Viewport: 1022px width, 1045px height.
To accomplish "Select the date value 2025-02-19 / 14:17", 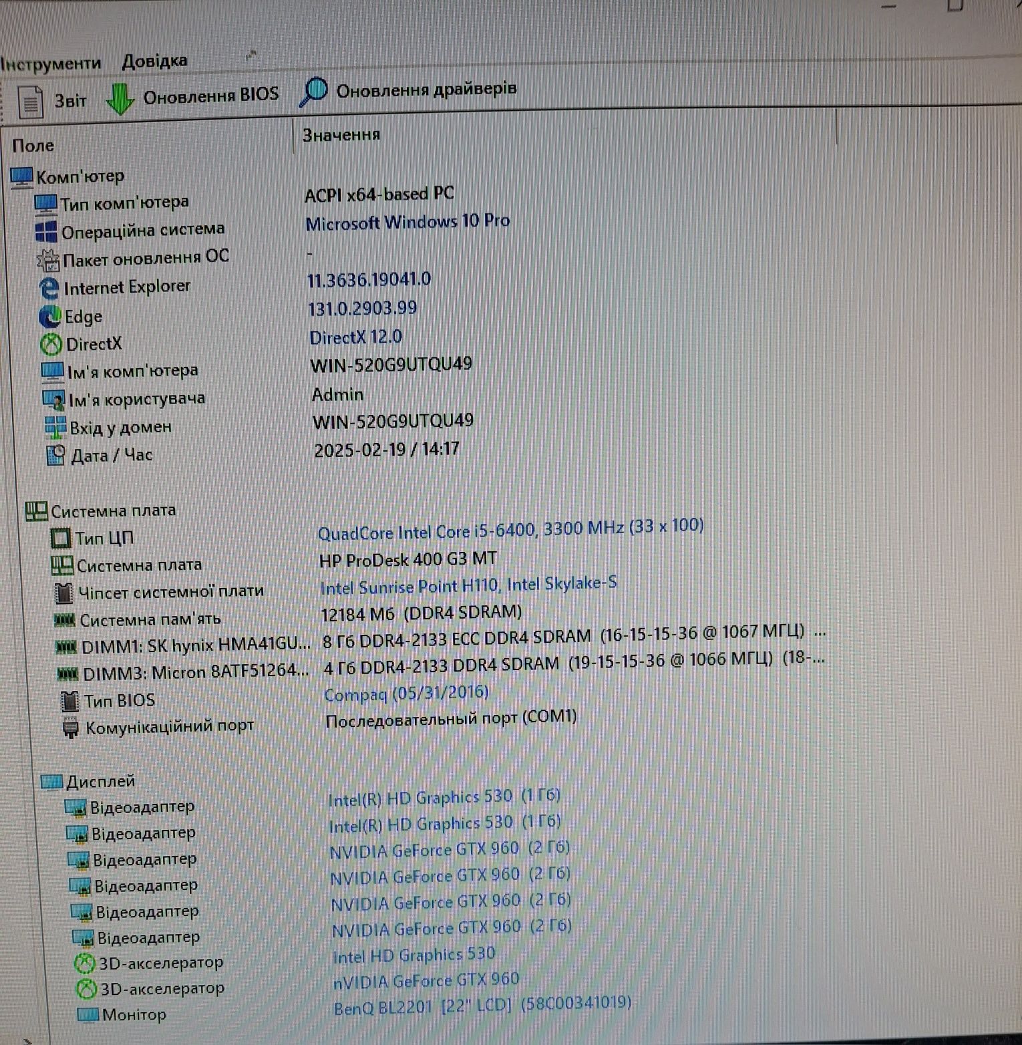I will [387, 449].
